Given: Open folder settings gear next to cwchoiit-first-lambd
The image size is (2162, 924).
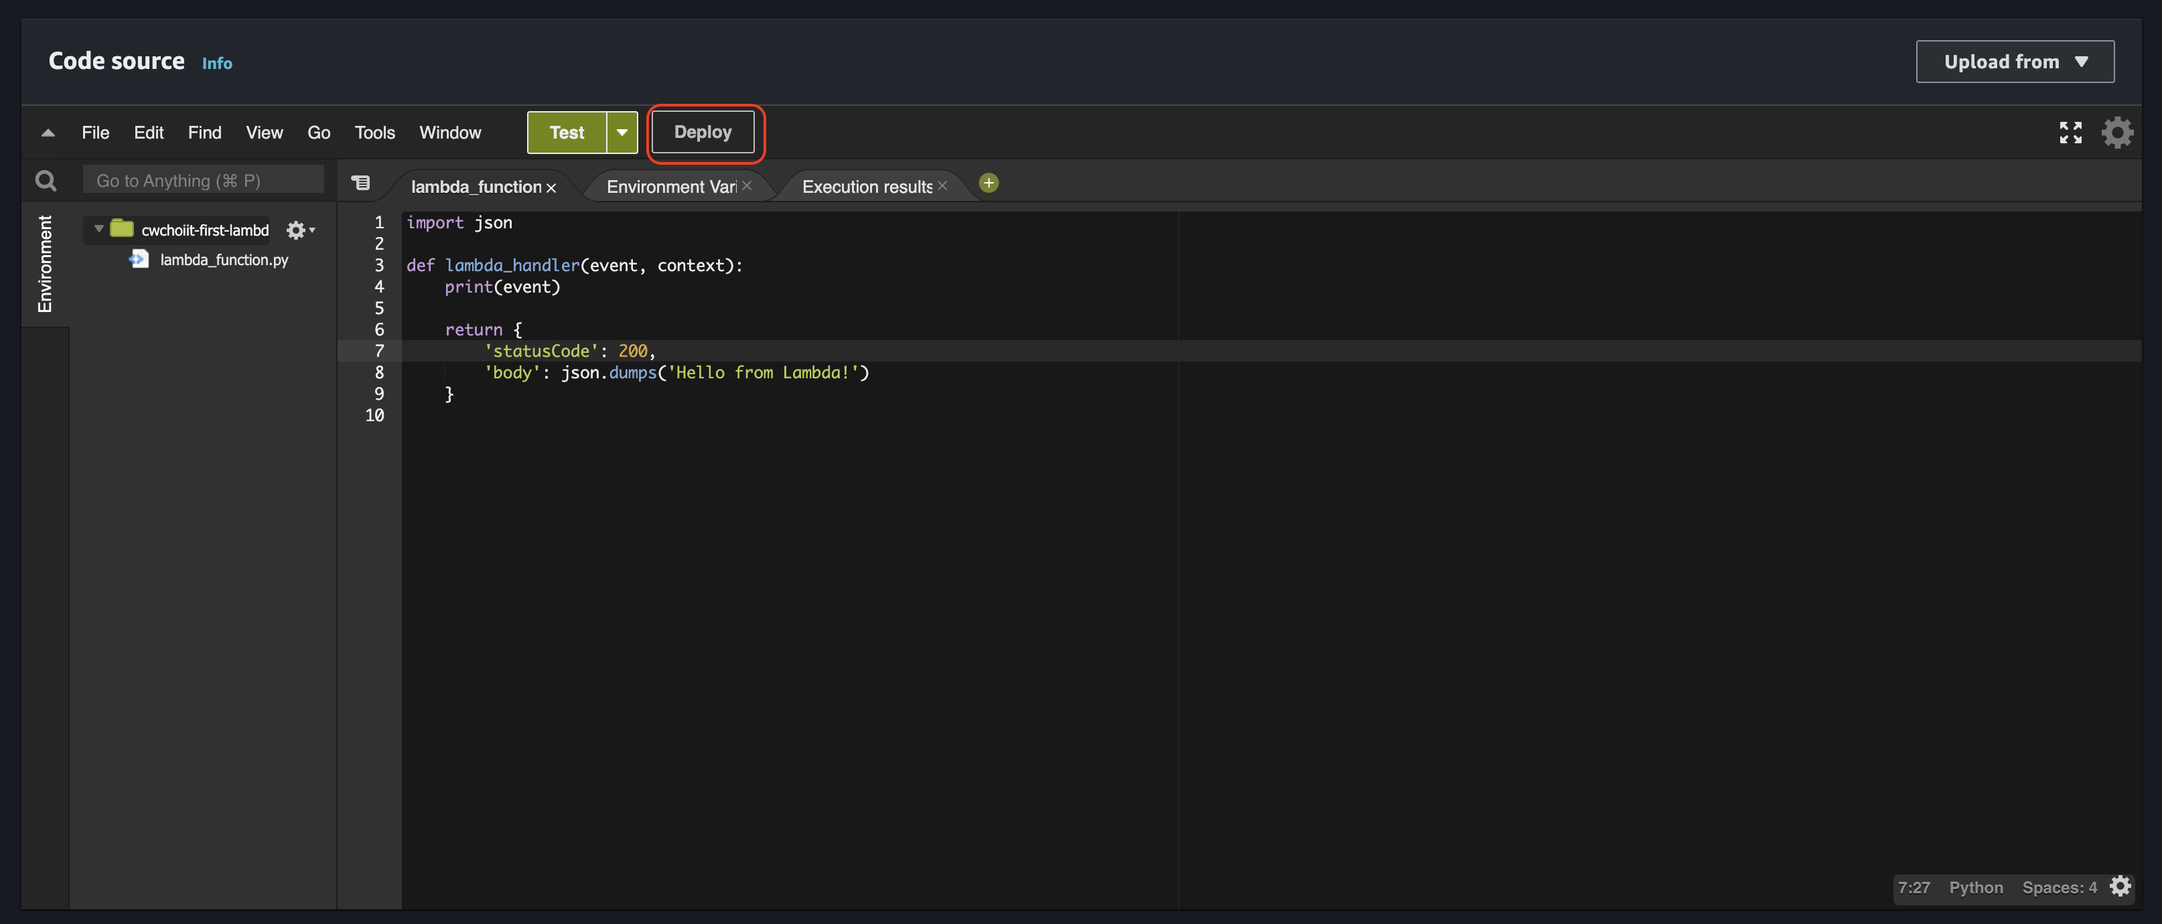Looking at the screenshot, I should point(297,230).
